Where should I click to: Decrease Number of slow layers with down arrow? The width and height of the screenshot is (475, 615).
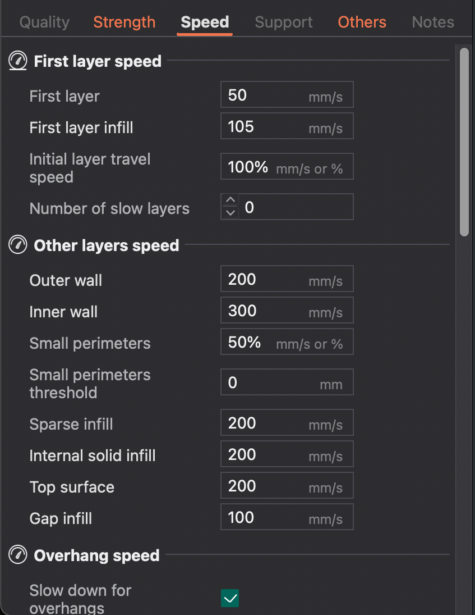point(230,213)
